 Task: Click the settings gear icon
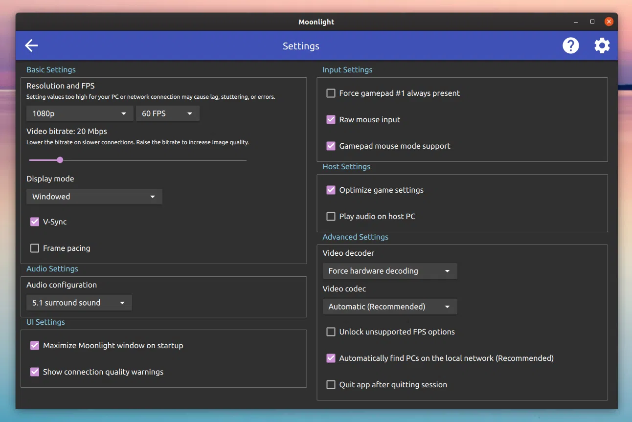click(602, 45)
